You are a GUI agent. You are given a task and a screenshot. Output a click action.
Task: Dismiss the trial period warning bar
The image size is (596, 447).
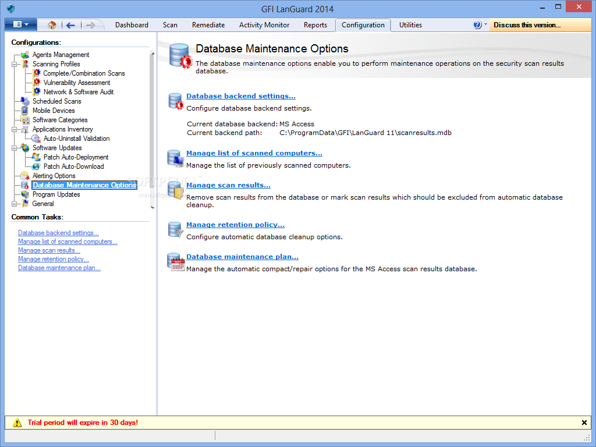(584, 423)
